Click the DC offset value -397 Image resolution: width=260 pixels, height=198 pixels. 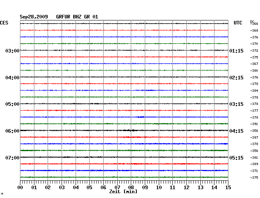click(x=254, y=137)
